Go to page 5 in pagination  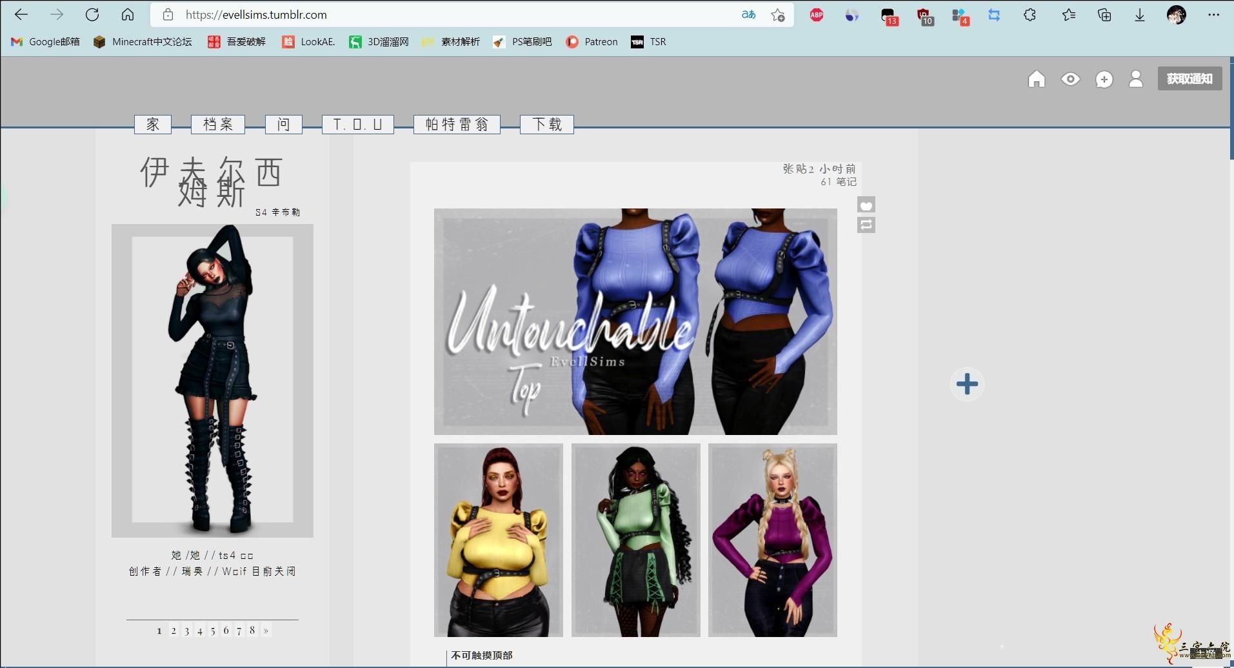(x=212, y=631)
